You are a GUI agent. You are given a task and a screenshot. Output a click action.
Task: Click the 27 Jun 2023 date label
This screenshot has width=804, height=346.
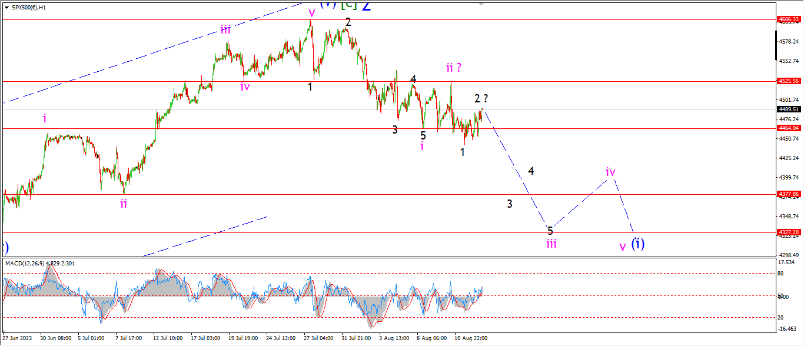tap(19, 338)
